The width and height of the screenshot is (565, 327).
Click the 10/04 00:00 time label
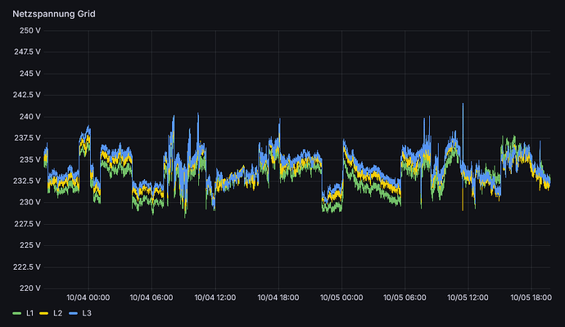(x=88, y=298)
